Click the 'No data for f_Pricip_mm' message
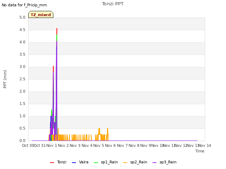Screen dimensions: 226x169 pos(24,5)
